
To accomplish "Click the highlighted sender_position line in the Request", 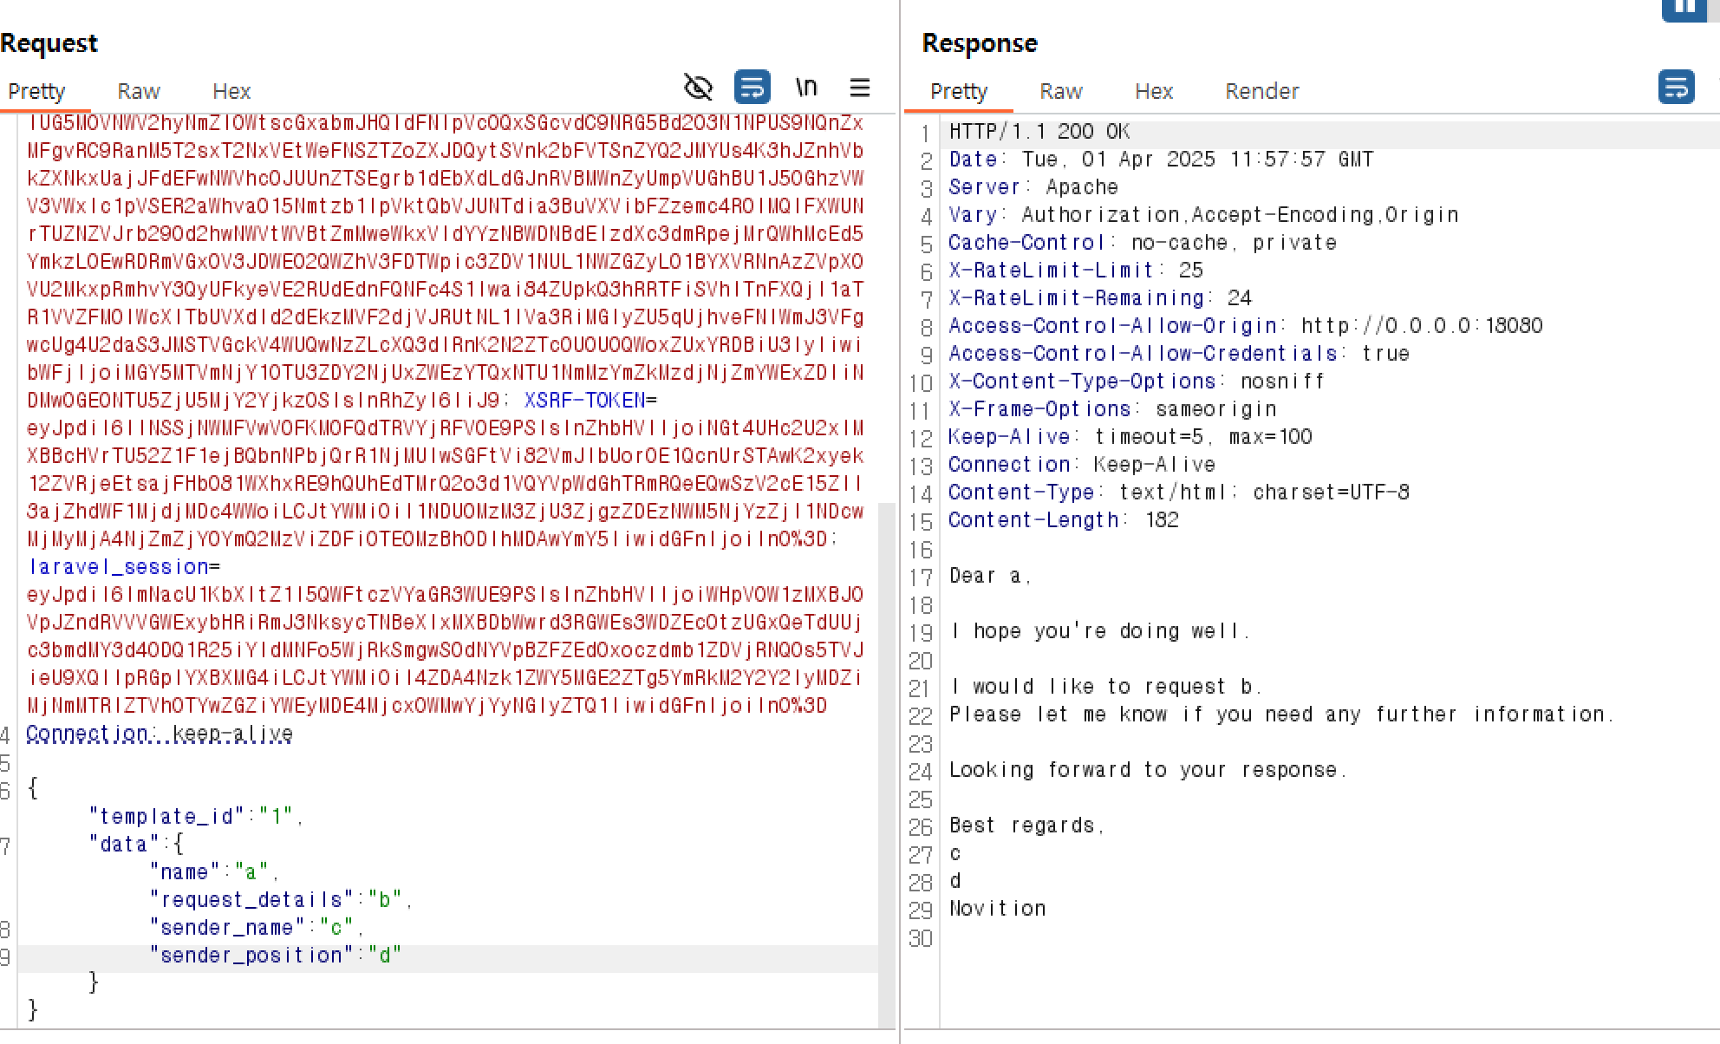I will [x=251, y=955].
